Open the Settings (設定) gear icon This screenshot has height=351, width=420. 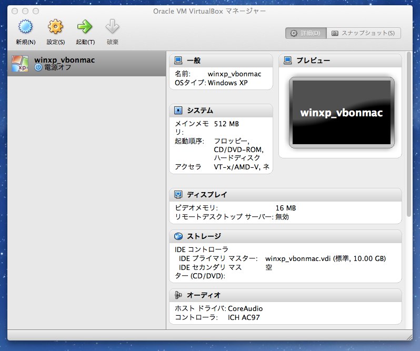[x=55, y=26]
